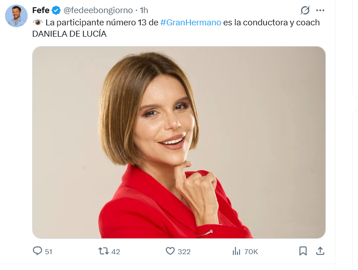358x270 pixels.
Task: Enlarge the photo of the woman in red
Action: (179, 142)
